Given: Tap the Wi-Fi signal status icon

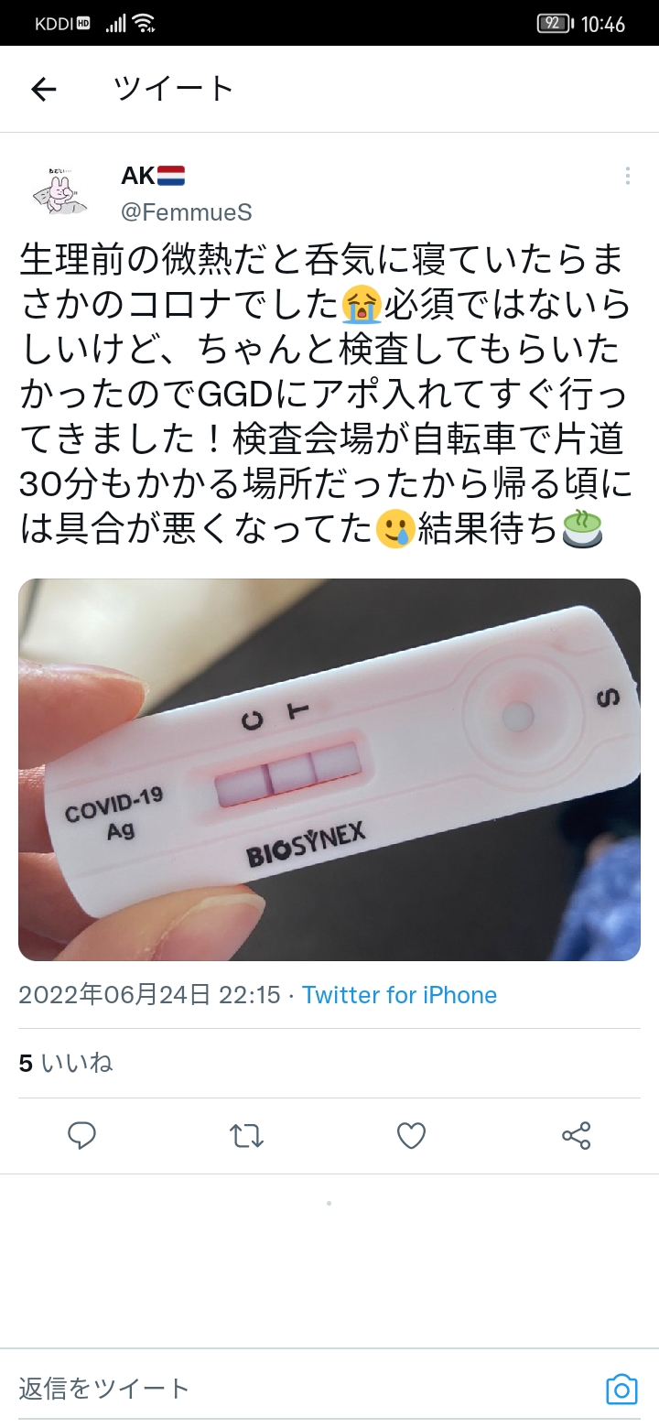Looking at the screenshot, I should [144, 24].
